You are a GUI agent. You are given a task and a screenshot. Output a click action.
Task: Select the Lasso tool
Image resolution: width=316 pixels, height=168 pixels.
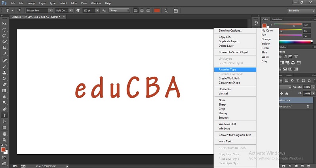tap(5, 36)
